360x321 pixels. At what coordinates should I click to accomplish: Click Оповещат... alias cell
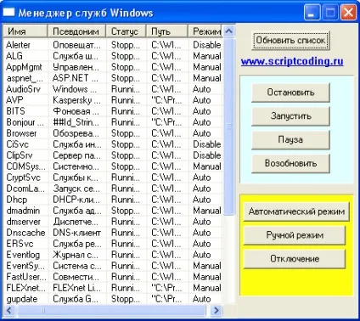pos(76,45)
